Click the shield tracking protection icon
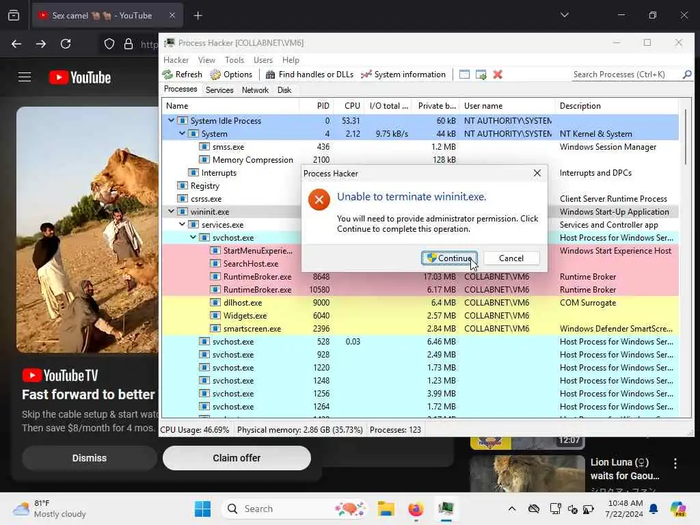The height and width of the screenshot is (525, 700). pos(109,44)
